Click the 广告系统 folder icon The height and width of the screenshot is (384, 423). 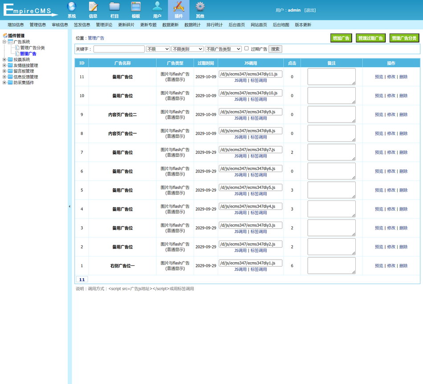[x=10, y=42]
